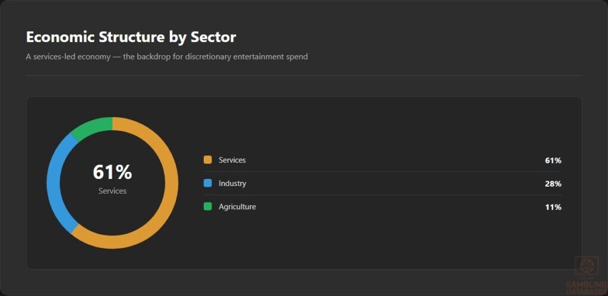
Task: Select the Industry legend label
Action: tap(232, 183)
